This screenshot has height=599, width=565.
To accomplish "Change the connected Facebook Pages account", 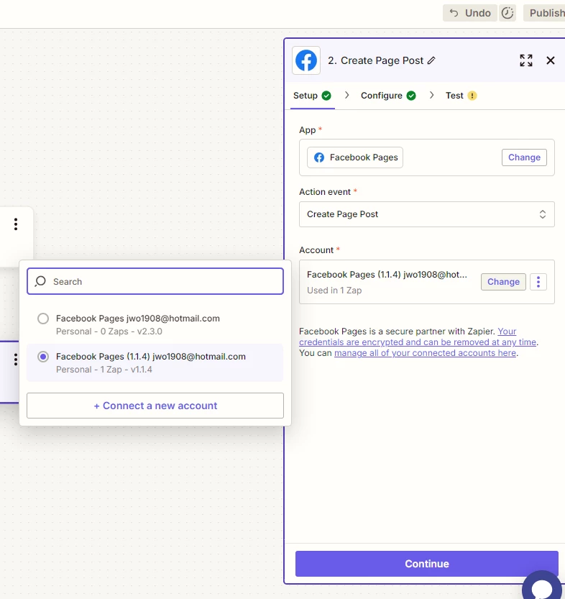I will pos(503,282).
